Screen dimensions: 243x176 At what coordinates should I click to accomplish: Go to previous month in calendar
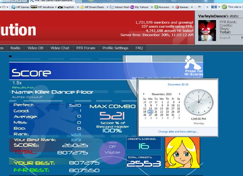pyautogui.click(x=144, y=94)
